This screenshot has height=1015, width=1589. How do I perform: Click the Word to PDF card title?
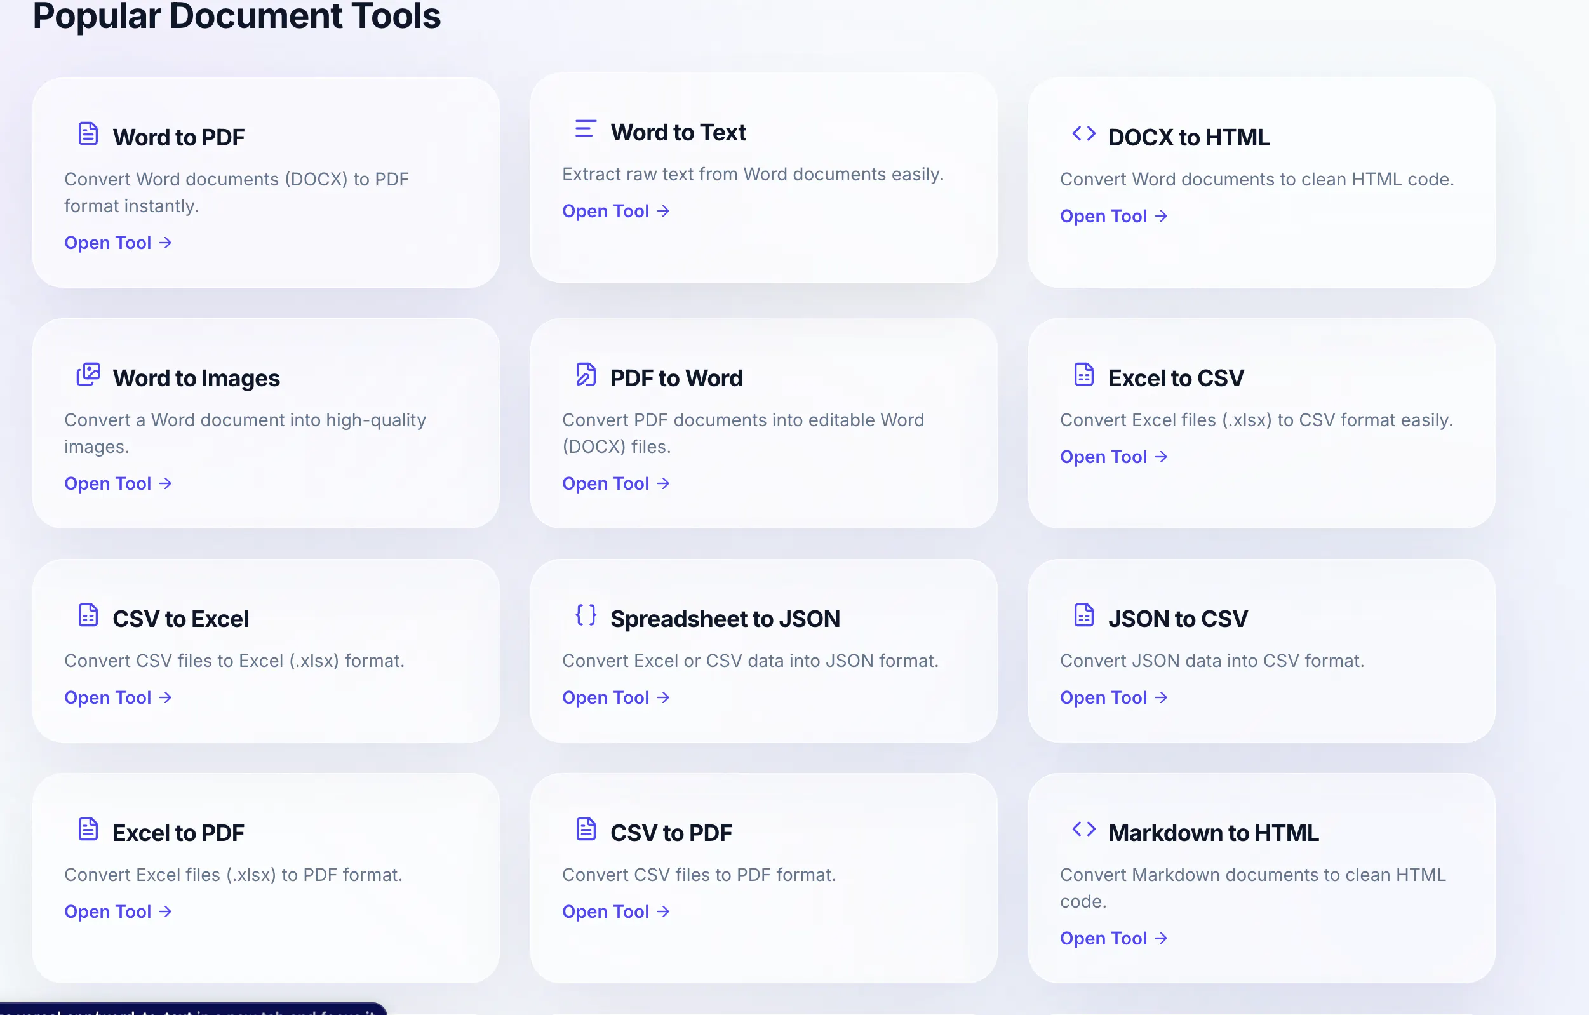[179, 137]
